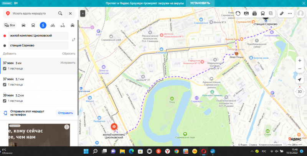Toggle the 3D map tilt control
This screenshot has height=156, width=307.
[x=300, y=92]
